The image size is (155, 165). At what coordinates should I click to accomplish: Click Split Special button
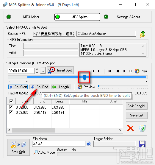(137, 106)
